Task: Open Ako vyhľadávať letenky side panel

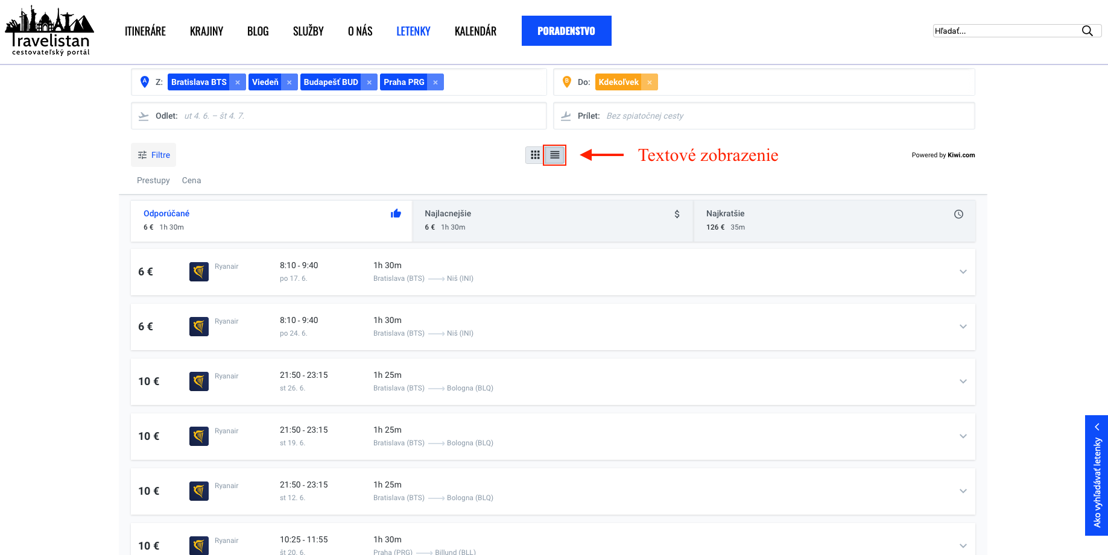Action: pyautogui.click(x=1097, y=475)
